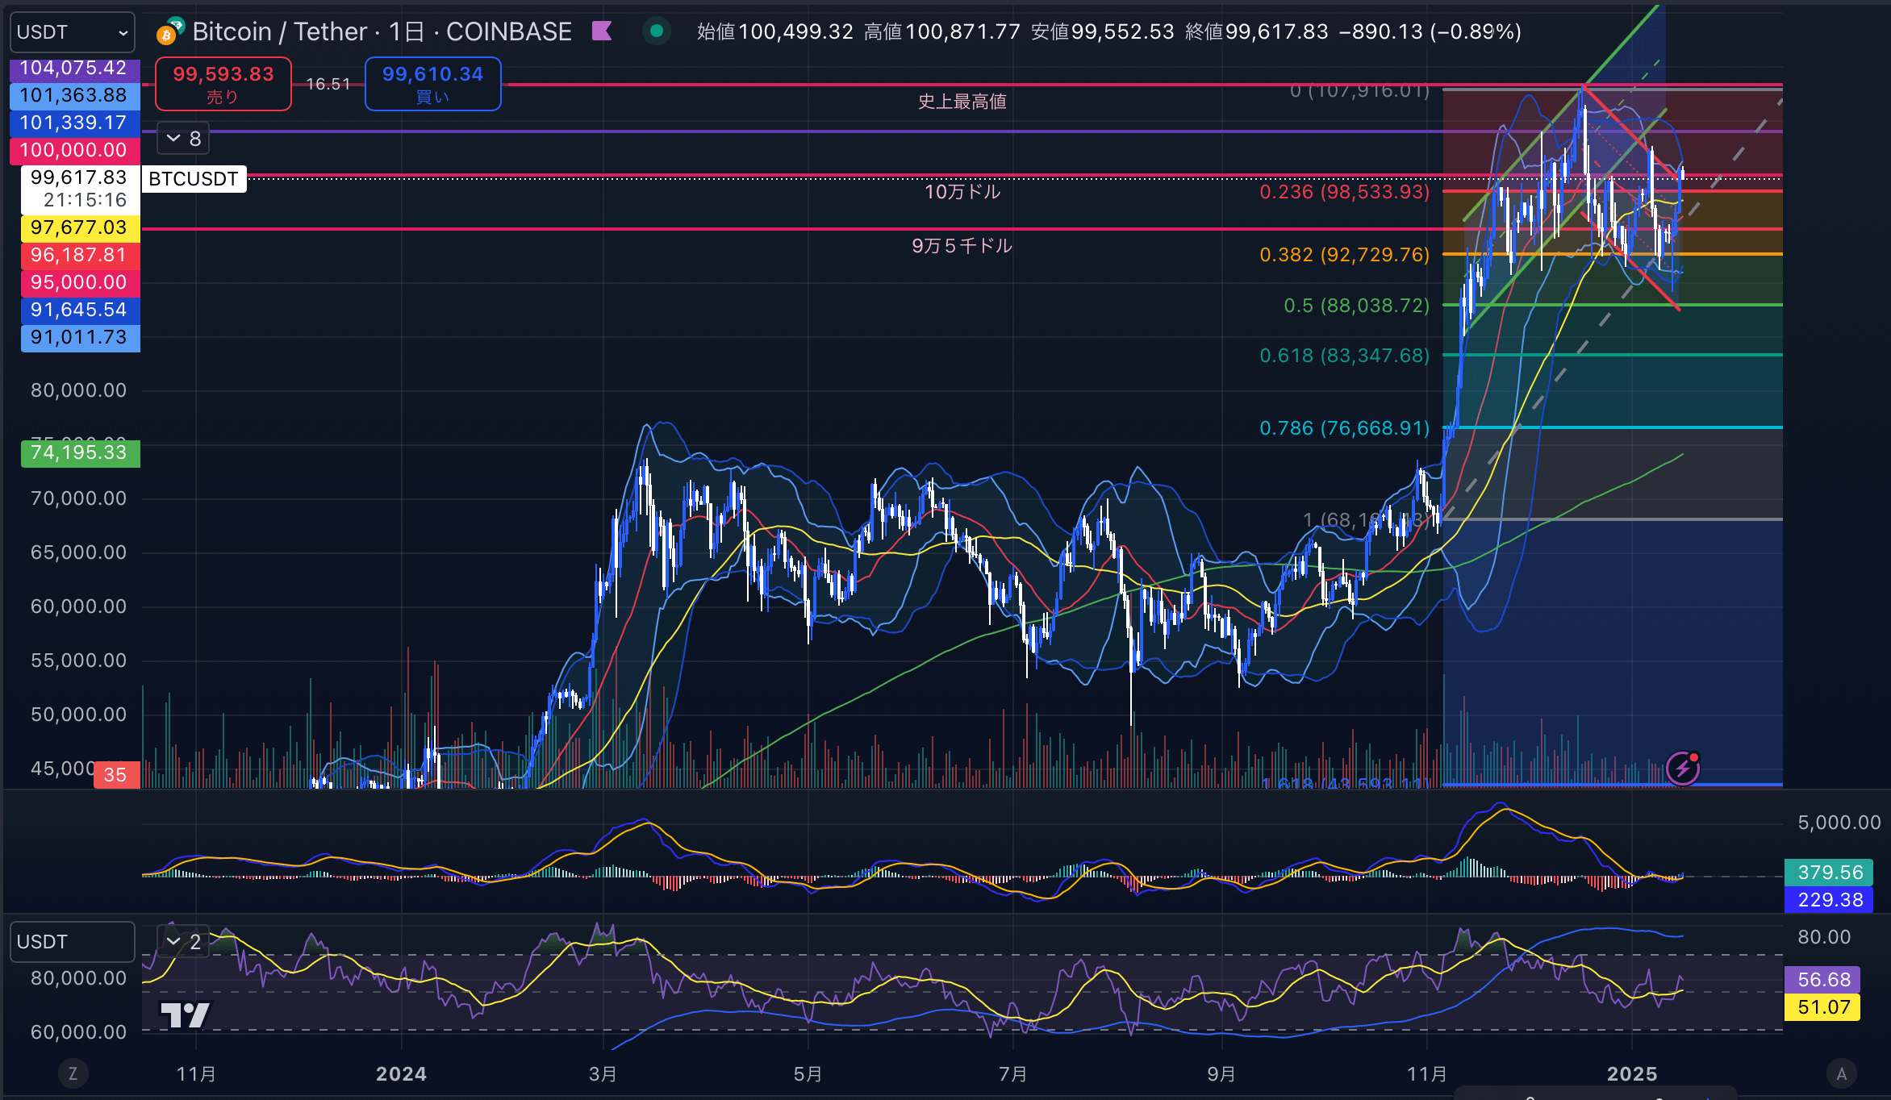Click the red 99,593.83 売り sell button

click(x=223, y=84)
